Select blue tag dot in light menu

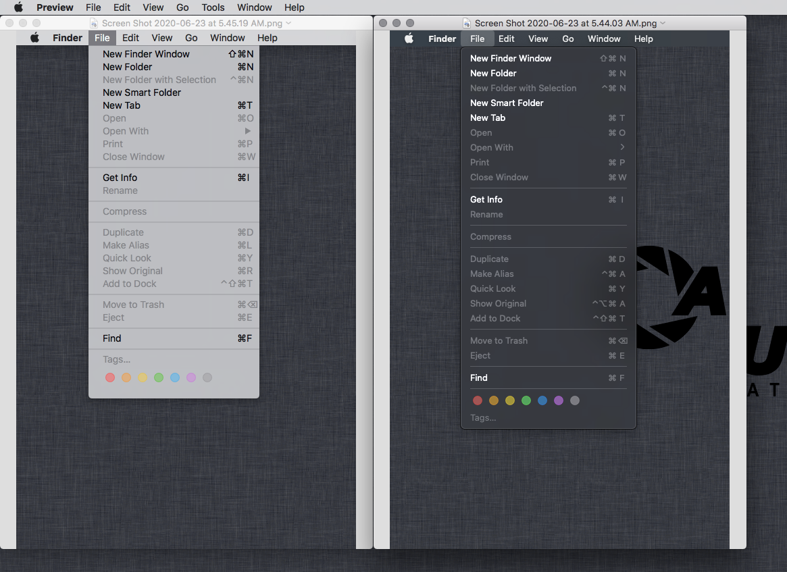pyautogui.click(x=175, y=378)
